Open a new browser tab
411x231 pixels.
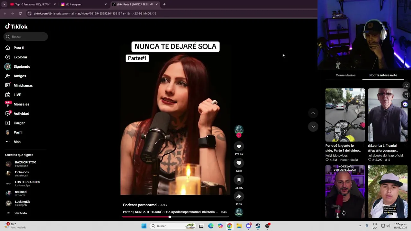164,4
